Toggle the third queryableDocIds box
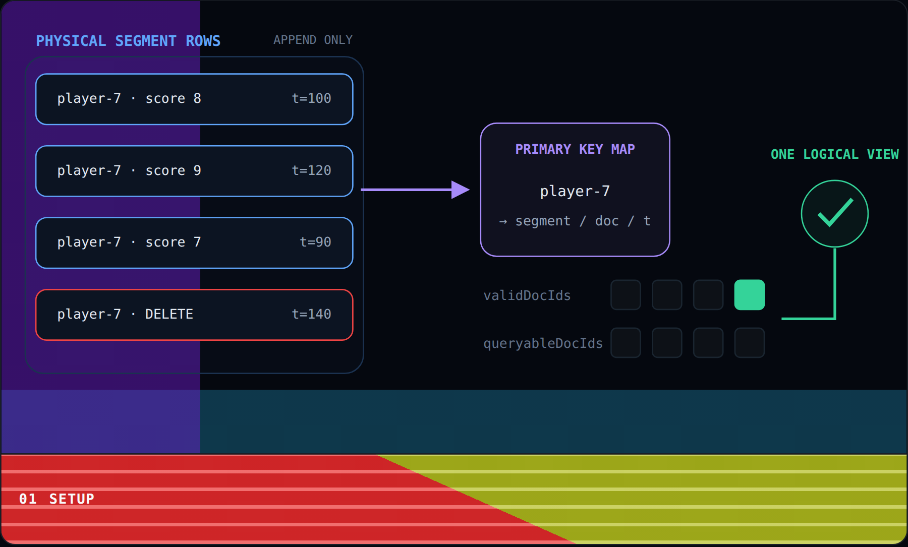This screenshot has width=908, height=547. (x=708, y=343)
